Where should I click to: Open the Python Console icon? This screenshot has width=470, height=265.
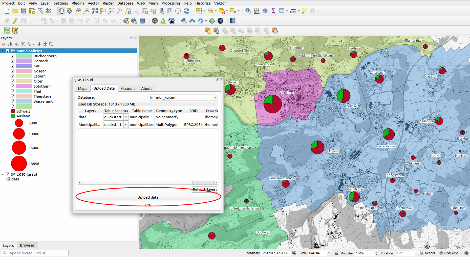point(184,21)
